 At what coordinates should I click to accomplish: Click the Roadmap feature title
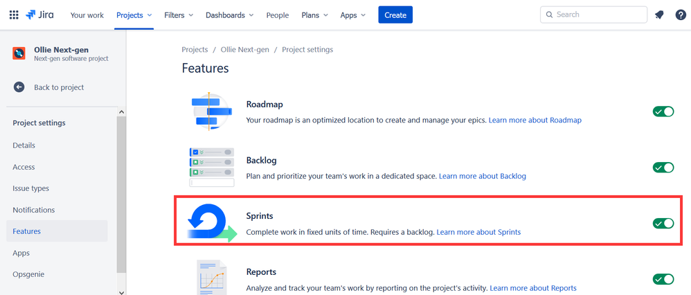[264, 105]
